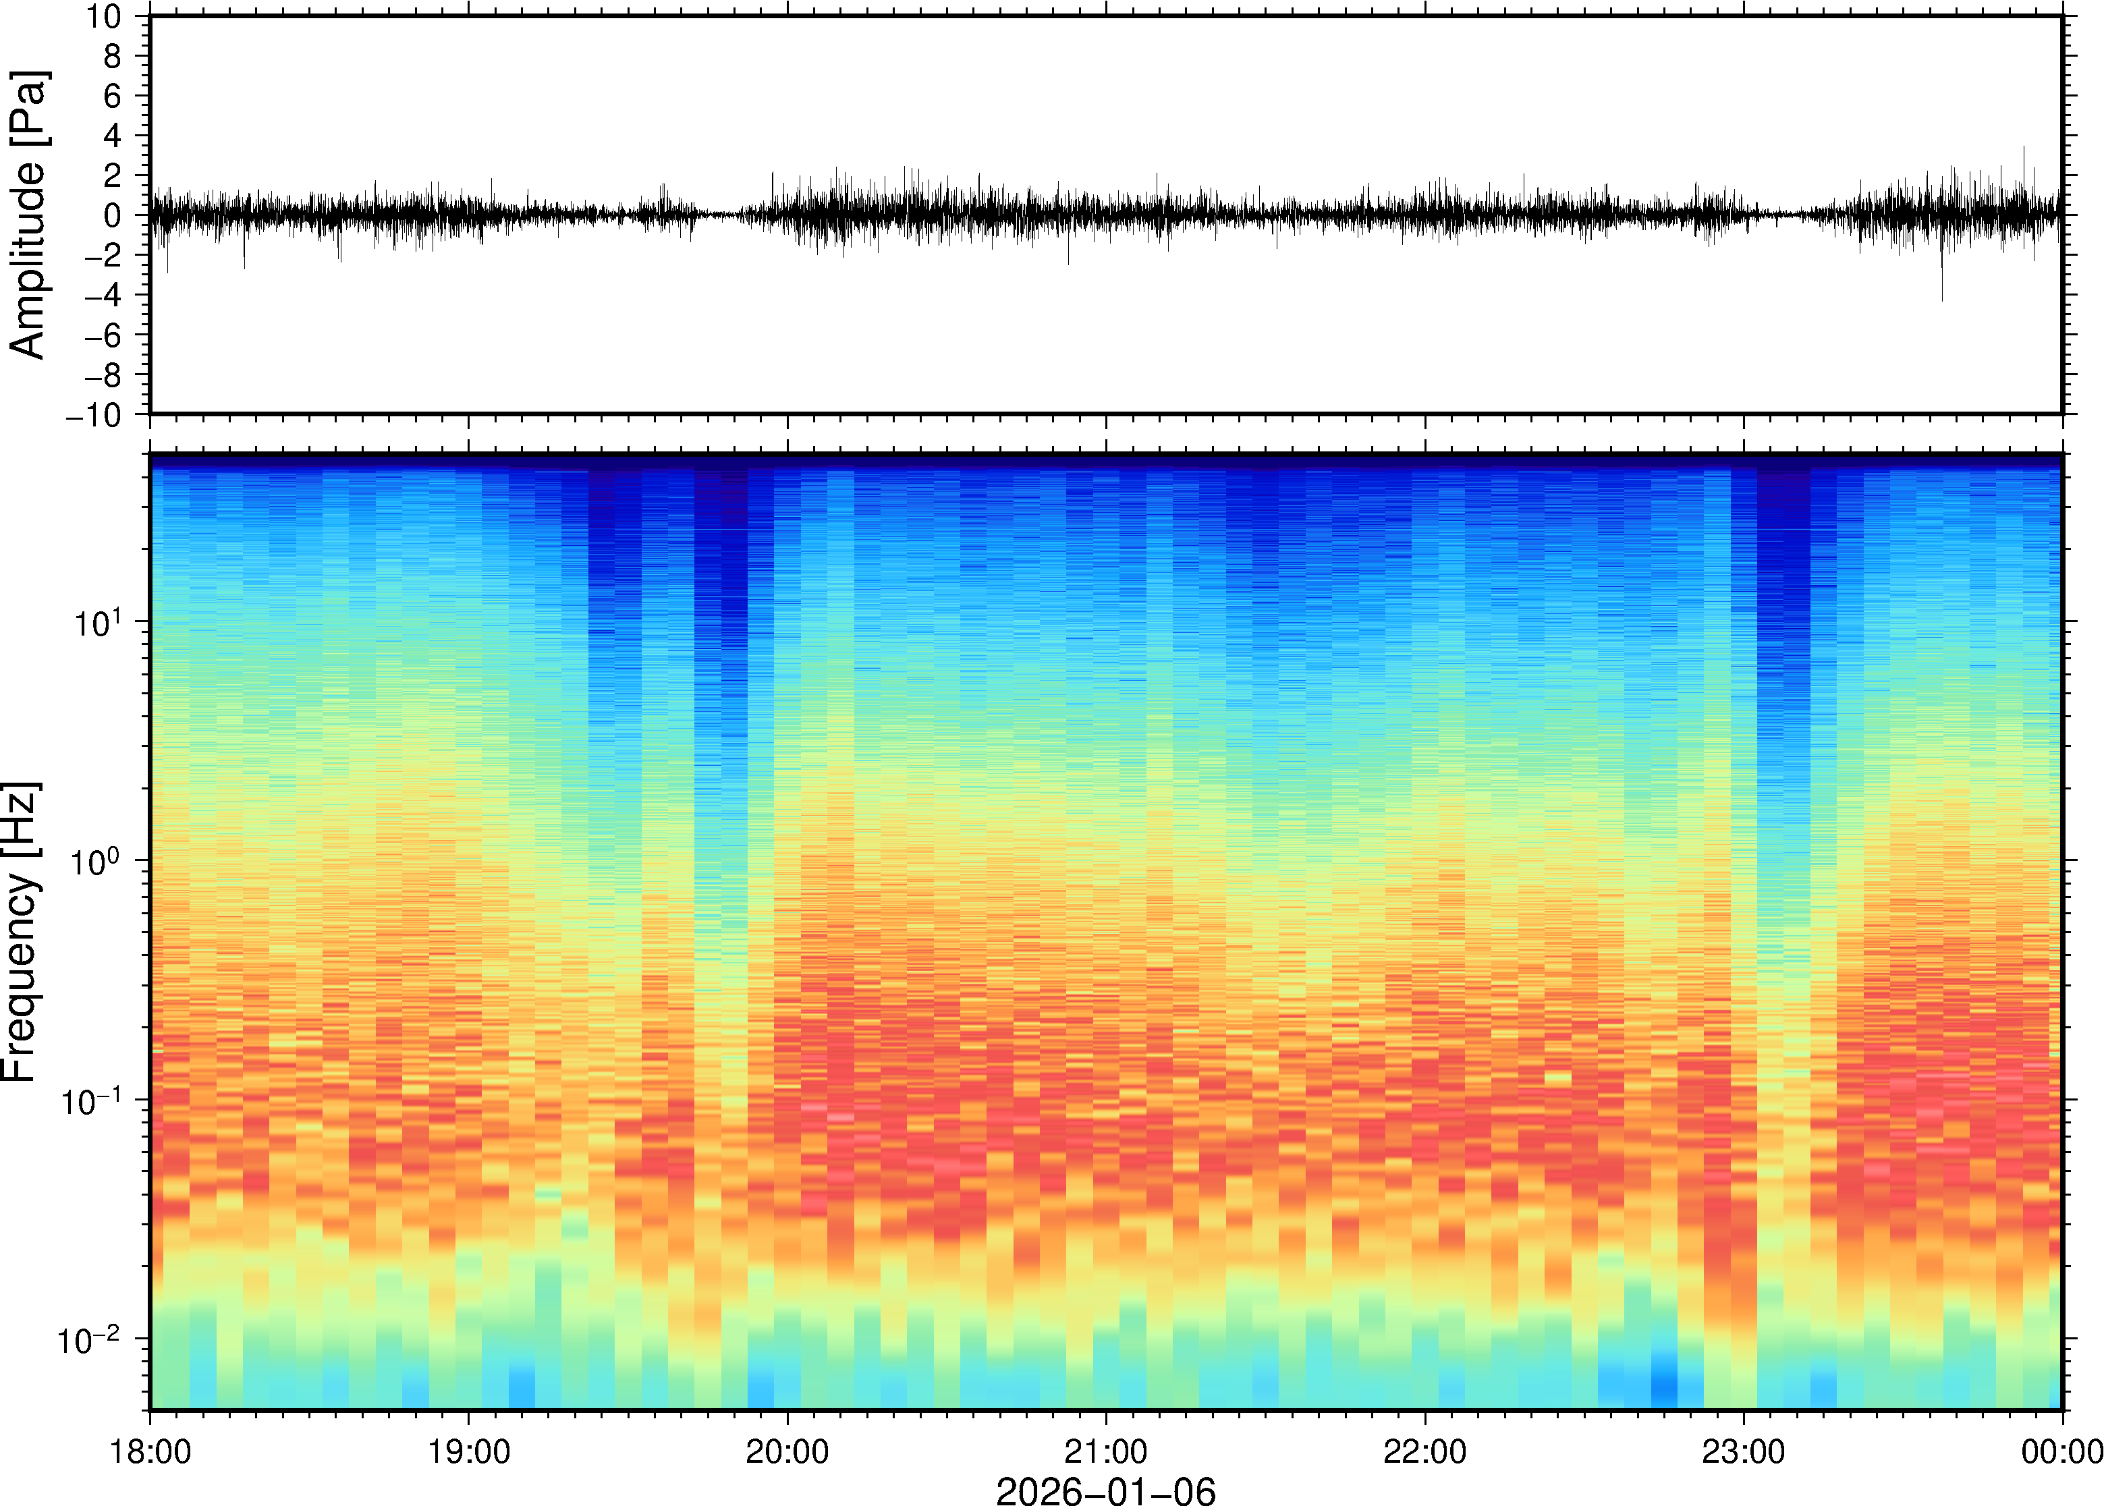Click the 20:00 time axis label

787,1451
